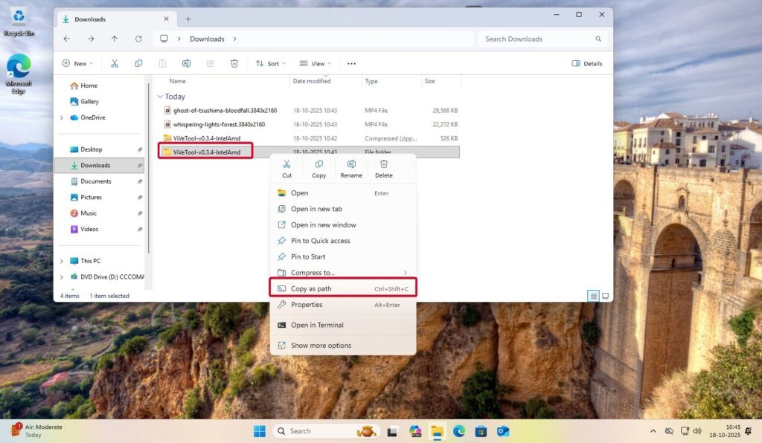The width and height of the screenshot is (762, 443).
Task: Click the Details button top right
Action: pyautogui.click(x=587, y=63)
